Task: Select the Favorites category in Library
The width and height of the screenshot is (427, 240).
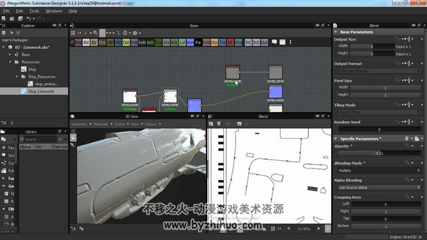Action: point(8,148)
